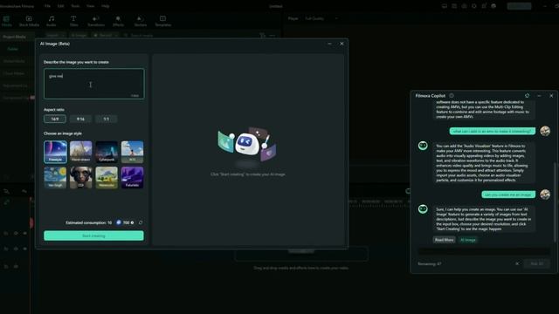Open the Effects tab
The image size is (559, 314).
(118, 21)
